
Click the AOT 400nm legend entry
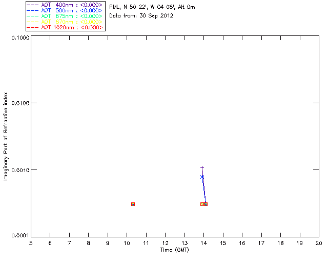tap(65, 5)
